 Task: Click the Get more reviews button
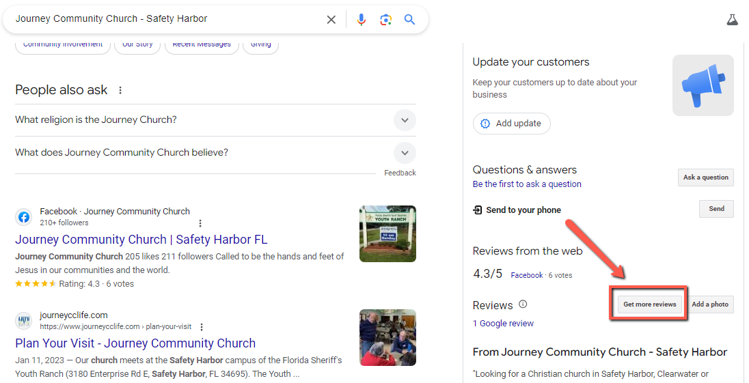650,304
